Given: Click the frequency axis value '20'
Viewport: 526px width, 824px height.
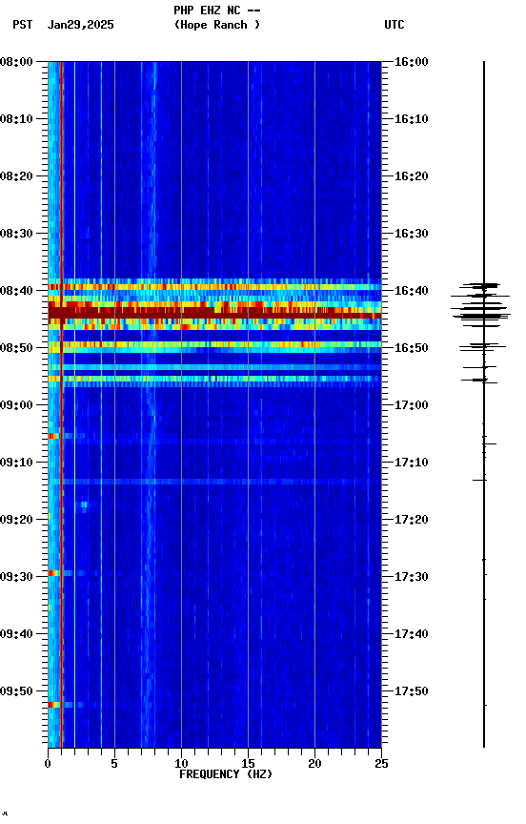Looking at the screenshot, I should click(x=314, y=764).
